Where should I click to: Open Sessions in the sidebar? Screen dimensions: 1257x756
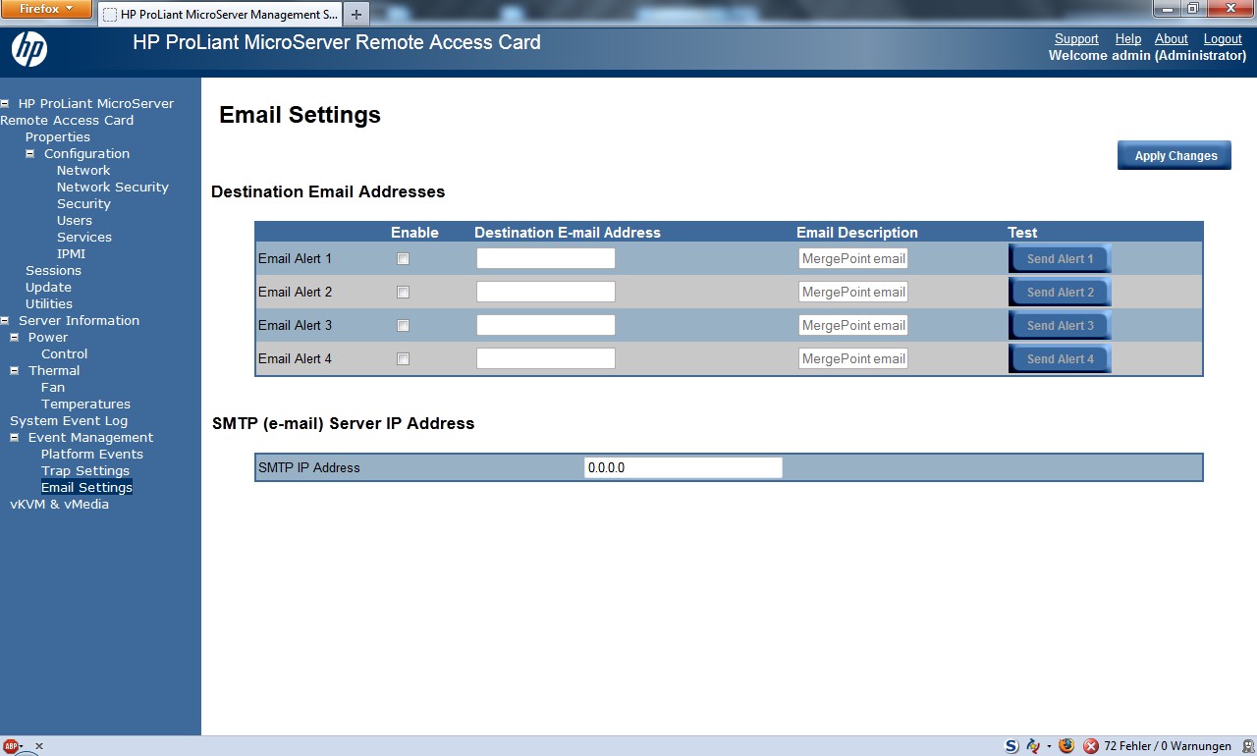tap(53, 270)
